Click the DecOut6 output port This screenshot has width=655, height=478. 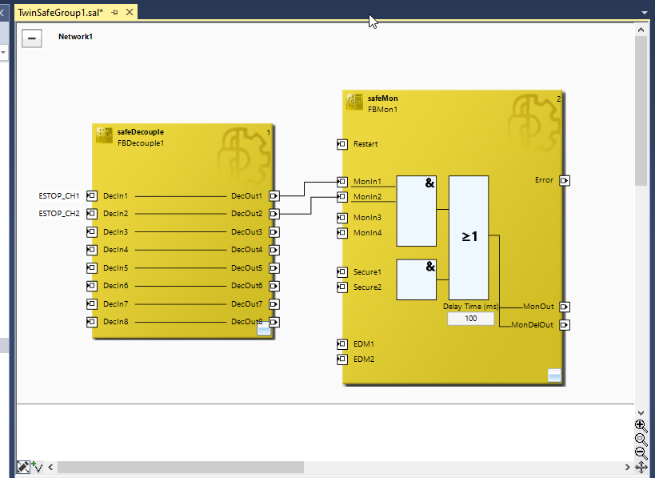point(274,286)
